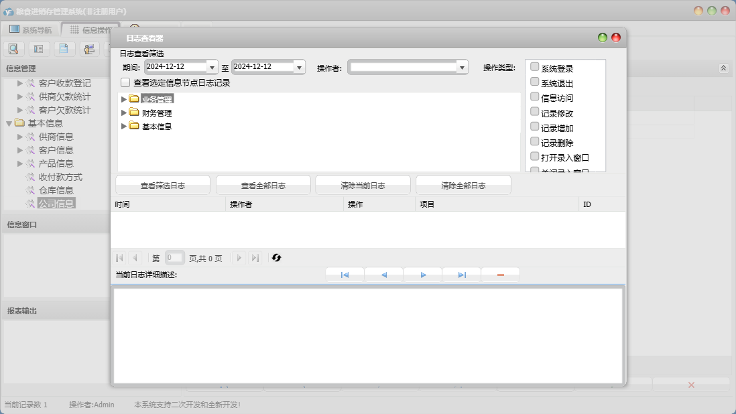Screen dimensions: 736x414
Task: Check the 系统退出 operation type
Action: tap(534, 82)
